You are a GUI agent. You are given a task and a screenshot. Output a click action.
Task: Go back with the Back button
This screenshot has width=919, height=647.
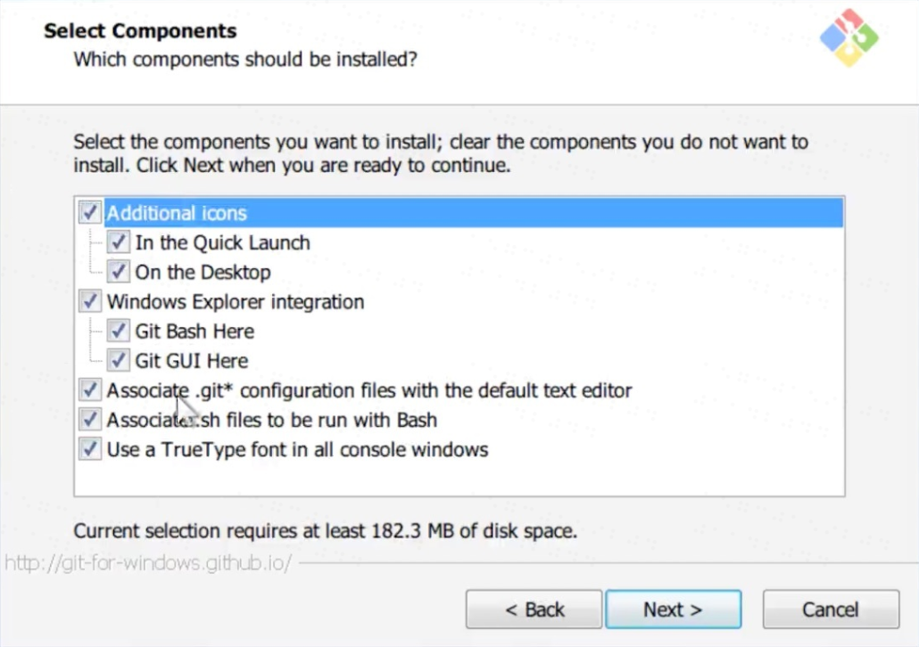(534, 610)
